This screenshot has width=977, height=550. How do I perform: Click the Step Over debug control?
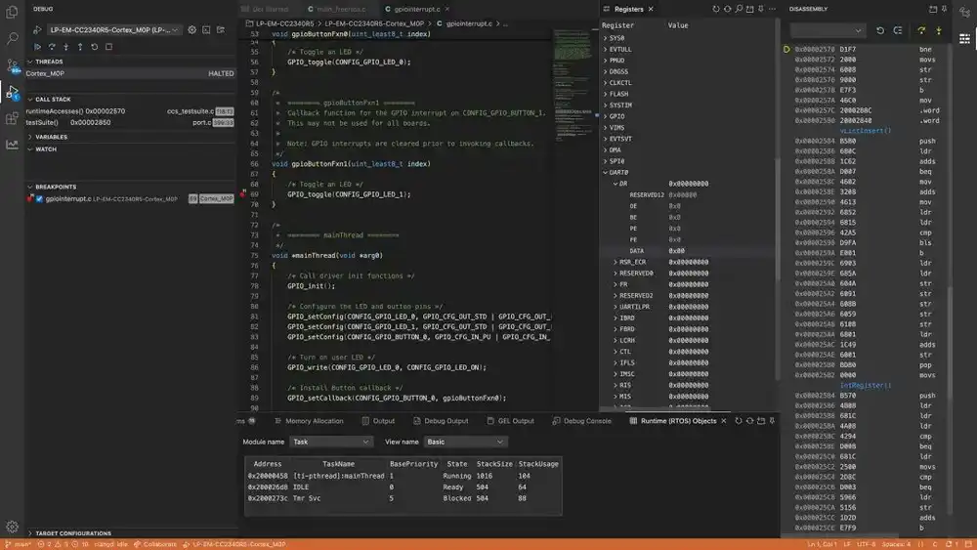click(52, 47)
